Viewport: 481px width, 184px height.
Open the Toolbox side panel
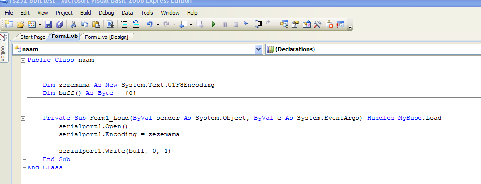(x=4, y=48)
